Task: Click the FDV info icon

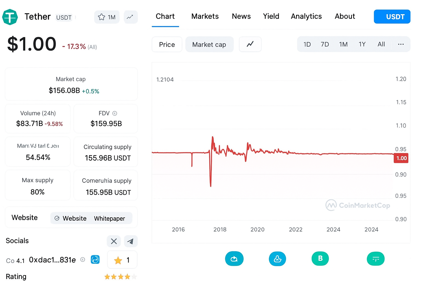Action: (x=115, y=113)
